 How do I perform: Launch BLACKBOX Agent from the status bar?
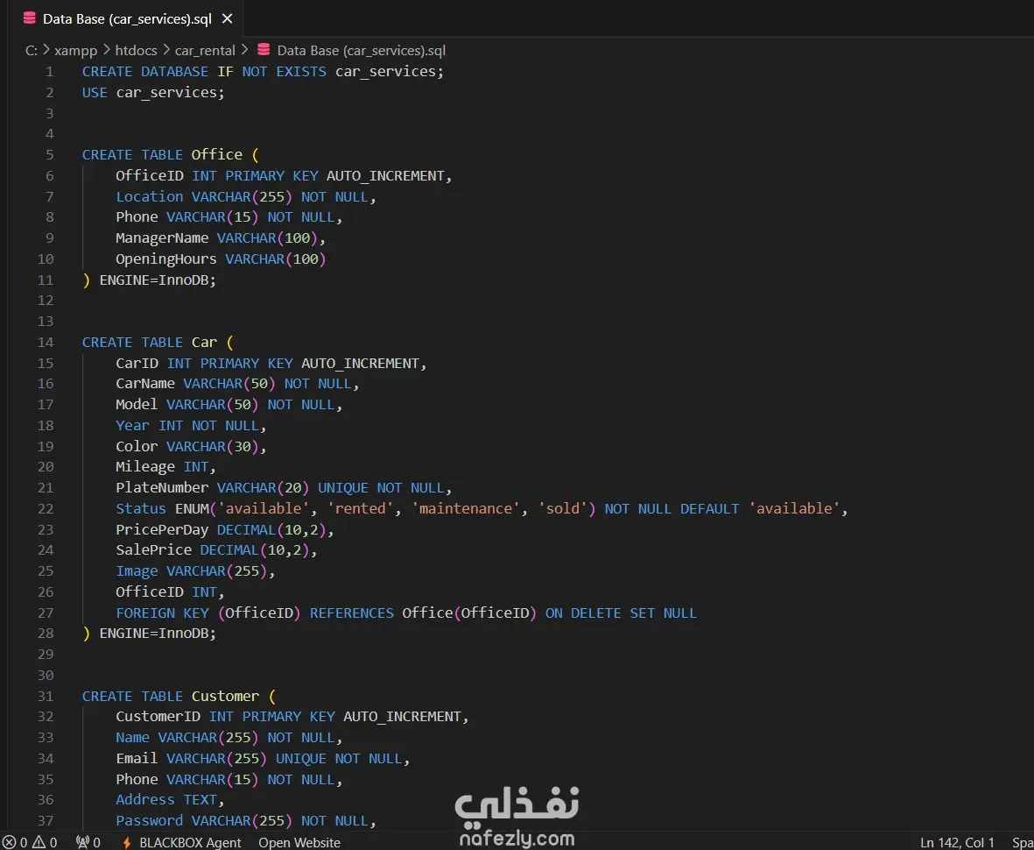(190, 843)
